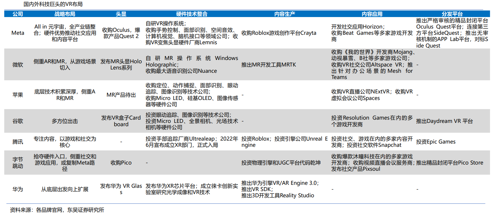491x213 pixels.
Task: Click the 推出精品封闭平台Pico Store cell
Action: tap(449, 163)
